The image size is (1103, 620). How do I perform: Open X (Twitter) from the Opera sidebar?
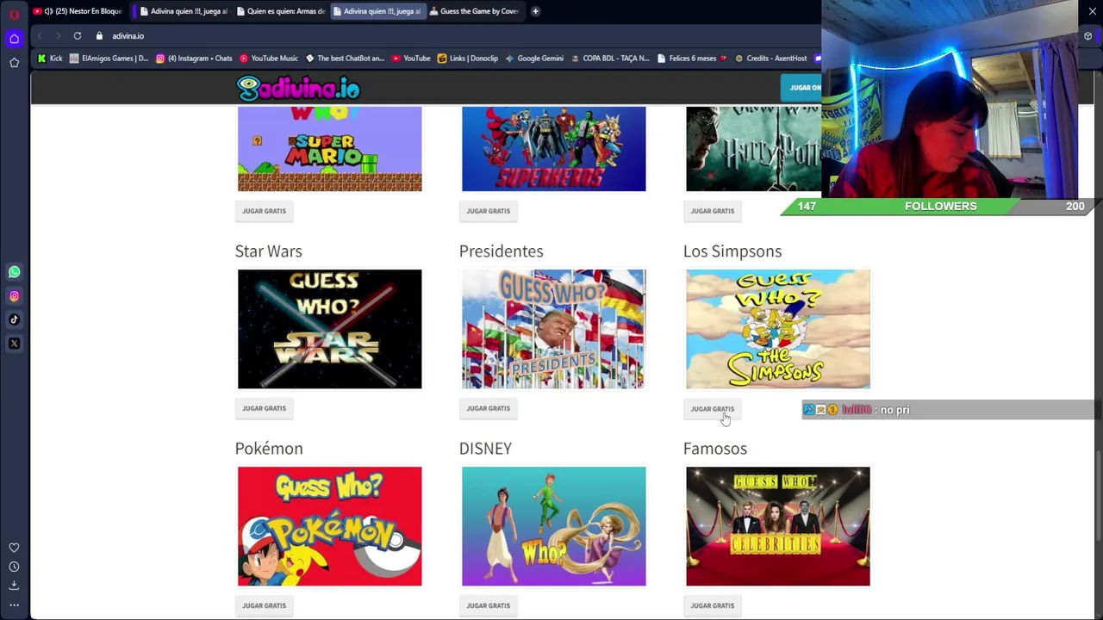(14, 344)
